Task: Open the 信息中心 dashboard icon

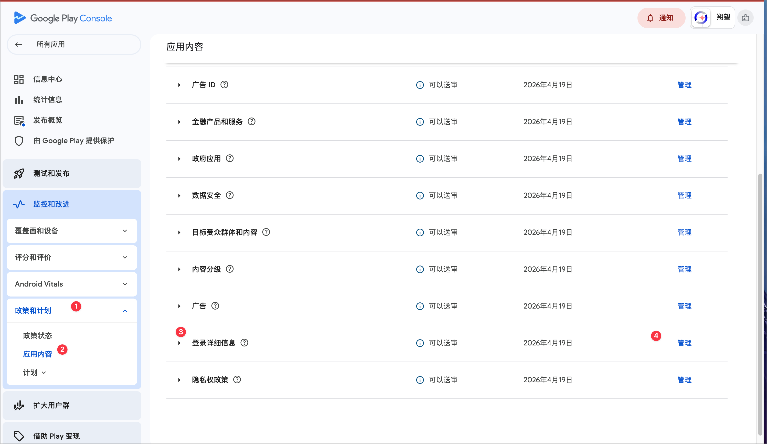Action: pos(19,79)
